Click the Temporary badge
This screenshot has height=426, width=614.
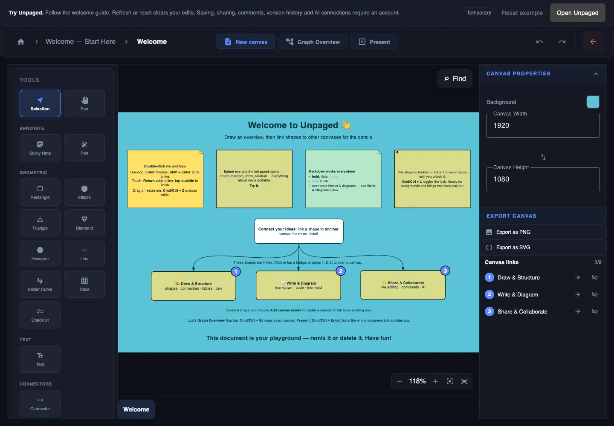tap(479, 13)
